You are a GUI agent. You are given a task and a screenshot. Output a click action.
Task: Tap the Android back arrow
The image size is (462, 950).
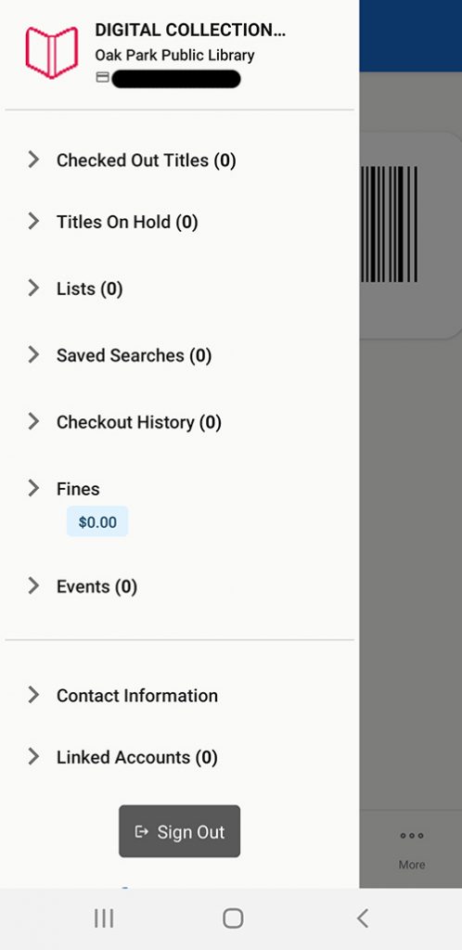[362, 918]
